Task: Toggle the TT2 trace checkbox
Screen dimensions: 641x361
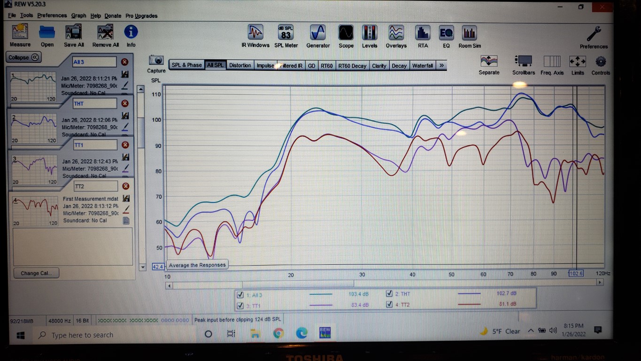Action: pos(389,304)
